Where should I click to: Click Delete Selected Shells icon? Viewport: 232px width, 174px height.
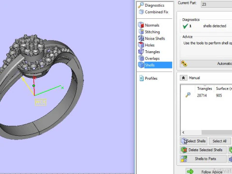click(x=184, y=150)
